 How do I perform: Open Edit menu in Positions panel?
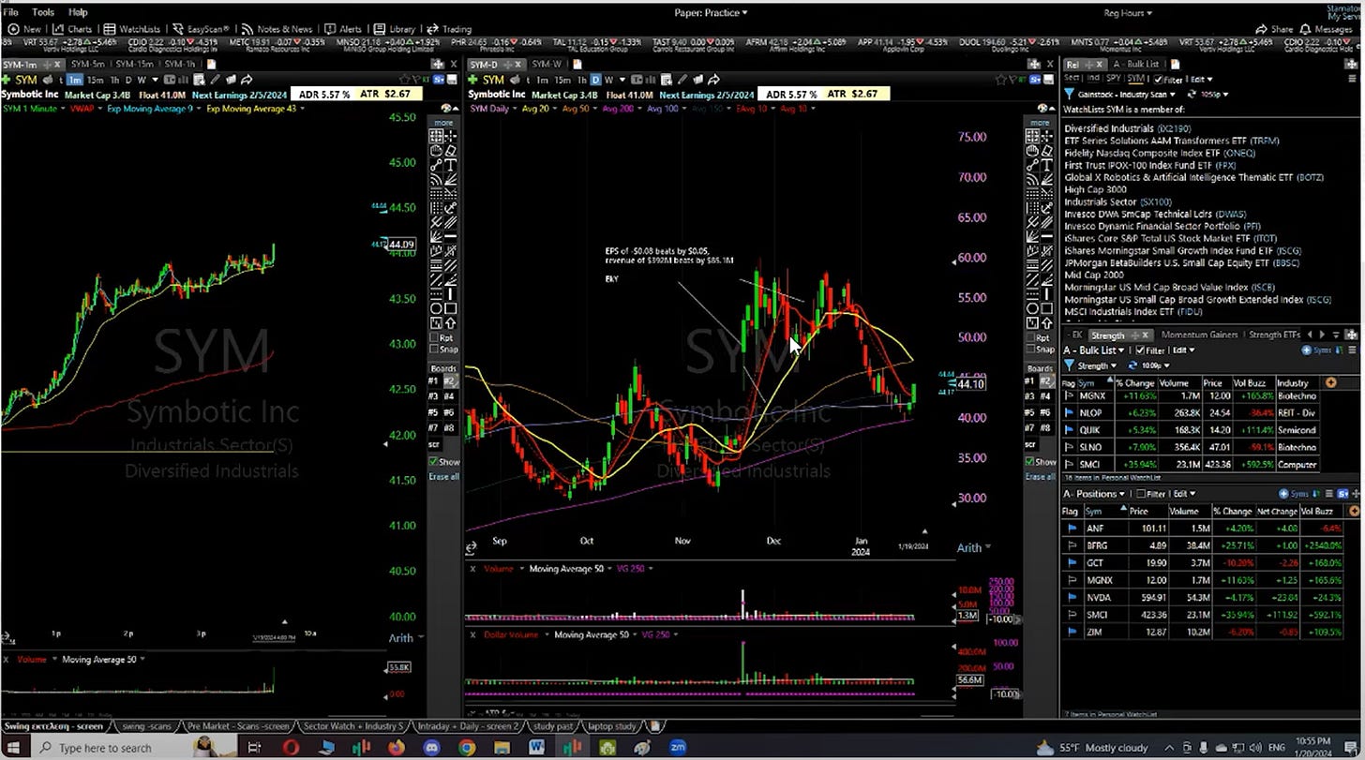click(1183, 494)
